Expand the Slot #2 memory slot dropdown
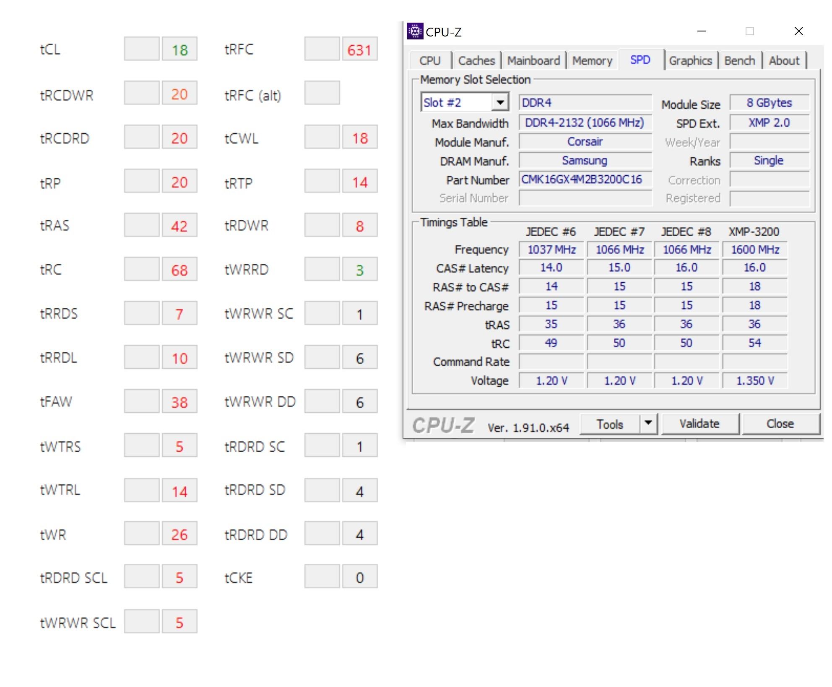 point(500,102)
